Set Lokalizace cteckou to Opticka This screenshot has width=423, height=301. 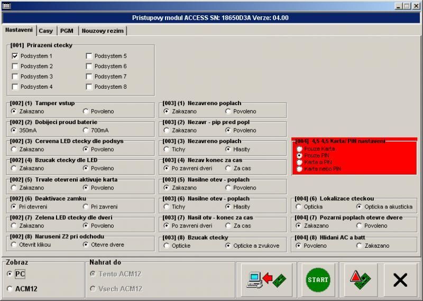pyautogui.click(x=300, y=206)
